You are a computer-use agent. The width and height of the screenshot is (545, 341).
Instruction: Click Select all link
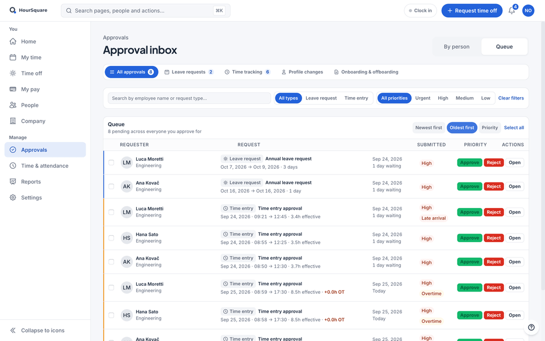pos(514,128)
